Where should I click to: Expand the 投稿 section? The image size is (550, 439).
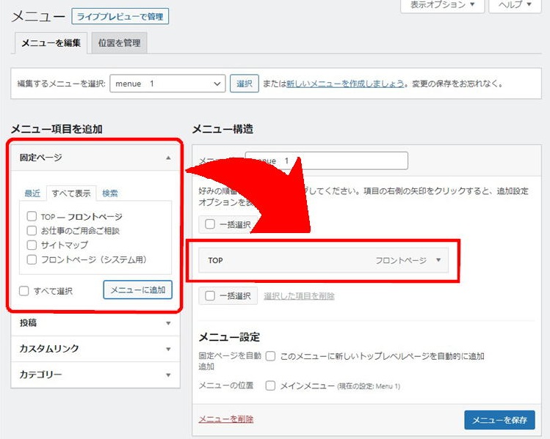coord(168,322)
